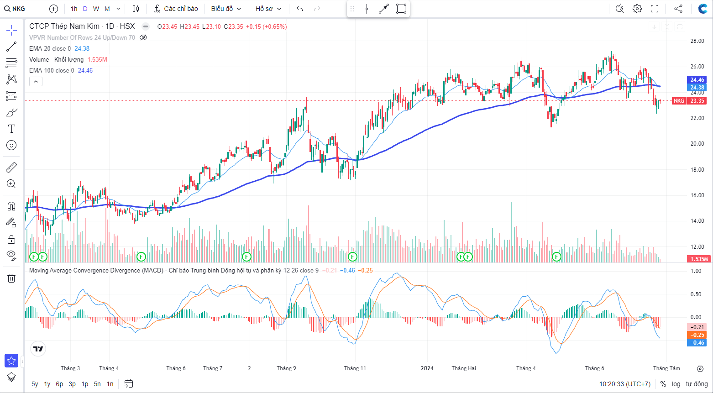Open the TradingView logo on chart

click(39, 349)
